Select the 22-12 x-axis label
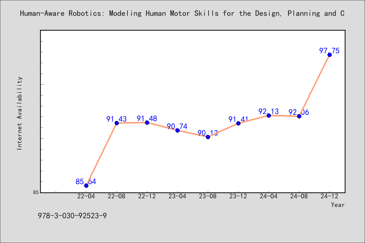Screen dimensions: 365x243 147,196
